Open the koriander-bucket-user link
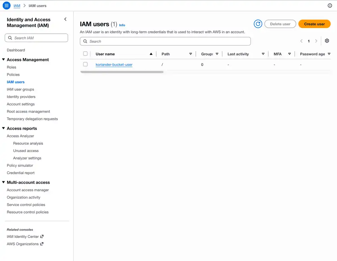 (x=114, y=64)
